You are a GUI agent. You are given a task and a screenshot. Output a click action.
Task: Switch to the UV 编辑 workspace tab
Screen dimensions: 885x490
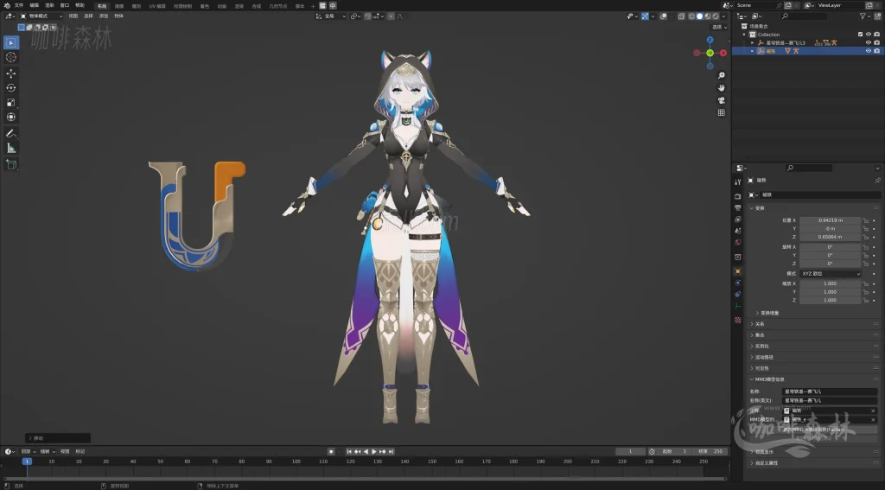157,6
